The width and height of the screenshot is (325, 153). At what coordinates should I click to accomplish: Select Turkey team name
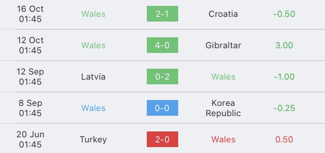pos(93,140)
